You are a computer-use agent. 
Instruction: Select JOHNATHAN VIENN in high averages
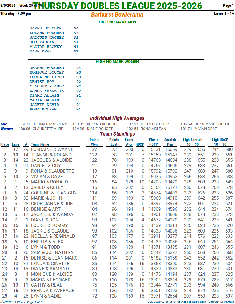50,124
